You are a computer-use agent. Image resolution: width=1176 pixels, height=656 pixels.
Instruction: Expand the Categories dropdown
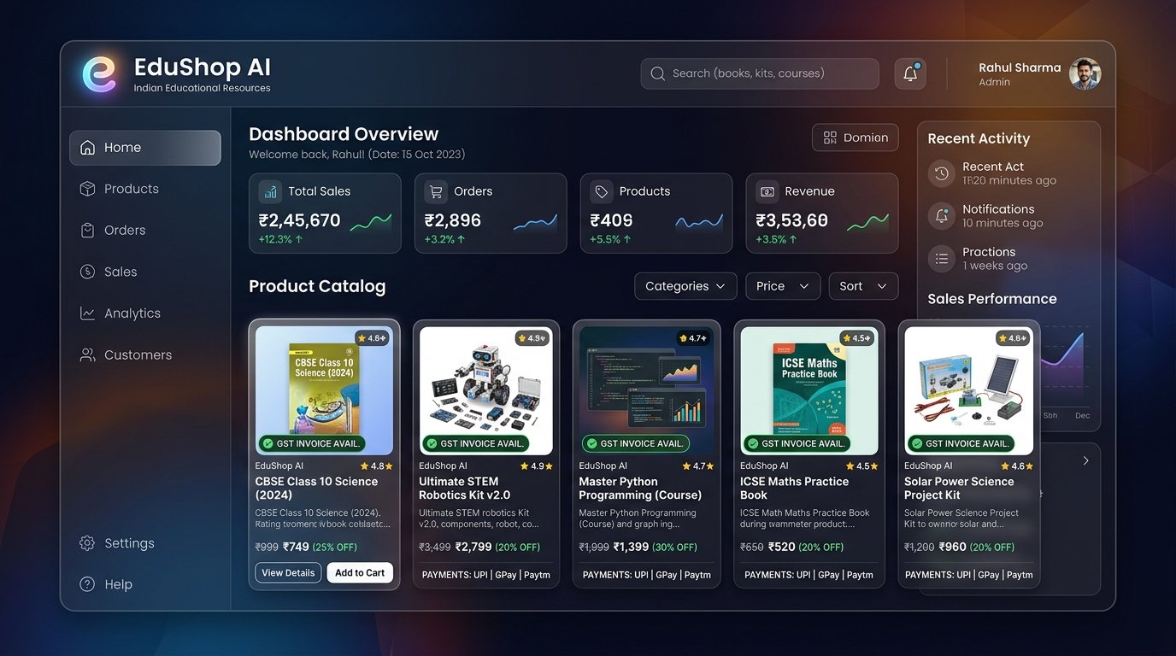685,286
